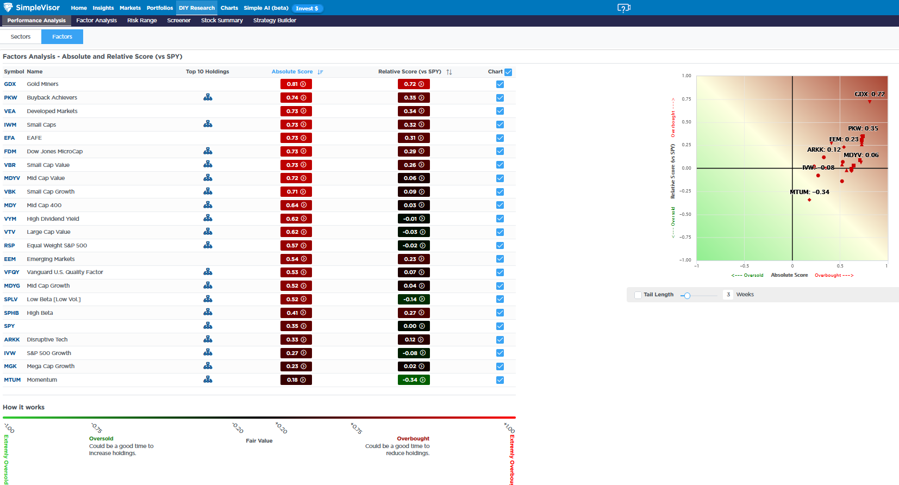Uncheck the chart checkbox for GDX
Viewport: 899px width, 485px height.
pyautogui.click(x=500, y=84)
